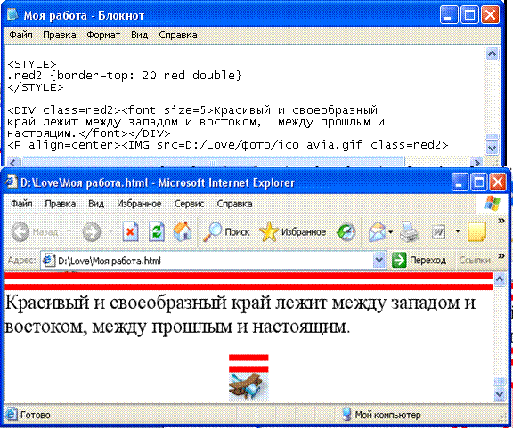Image resolution: width=513 pixels, height=428 pixels.
Task: Click the rendered text 'Красивый и своеобразный' in browser
Action: coord(116,302)
